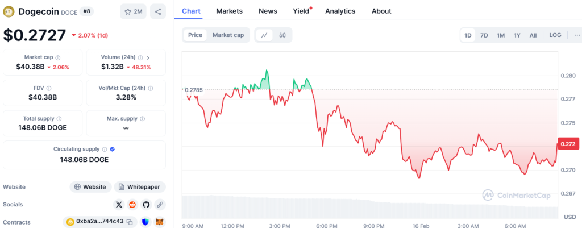
Task: Open the GitHub social link
Action: 146,205
